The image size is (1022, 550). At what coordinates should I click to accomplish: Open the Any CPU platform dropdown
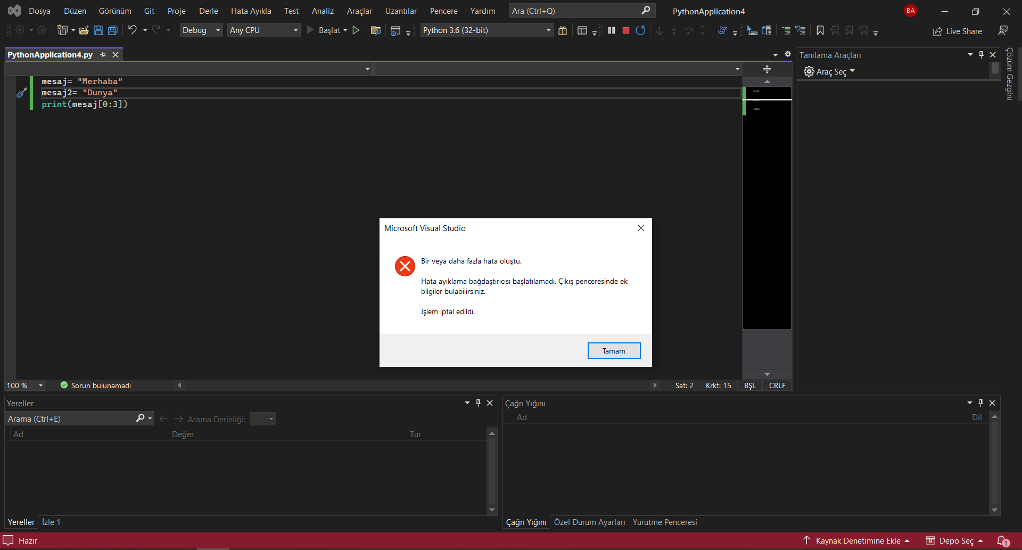coord(264,30)
